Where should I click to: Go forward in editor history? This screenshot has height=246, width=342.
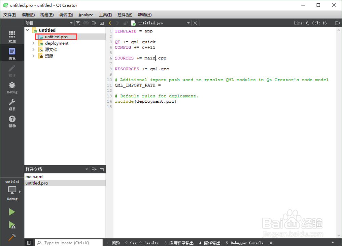117,23
